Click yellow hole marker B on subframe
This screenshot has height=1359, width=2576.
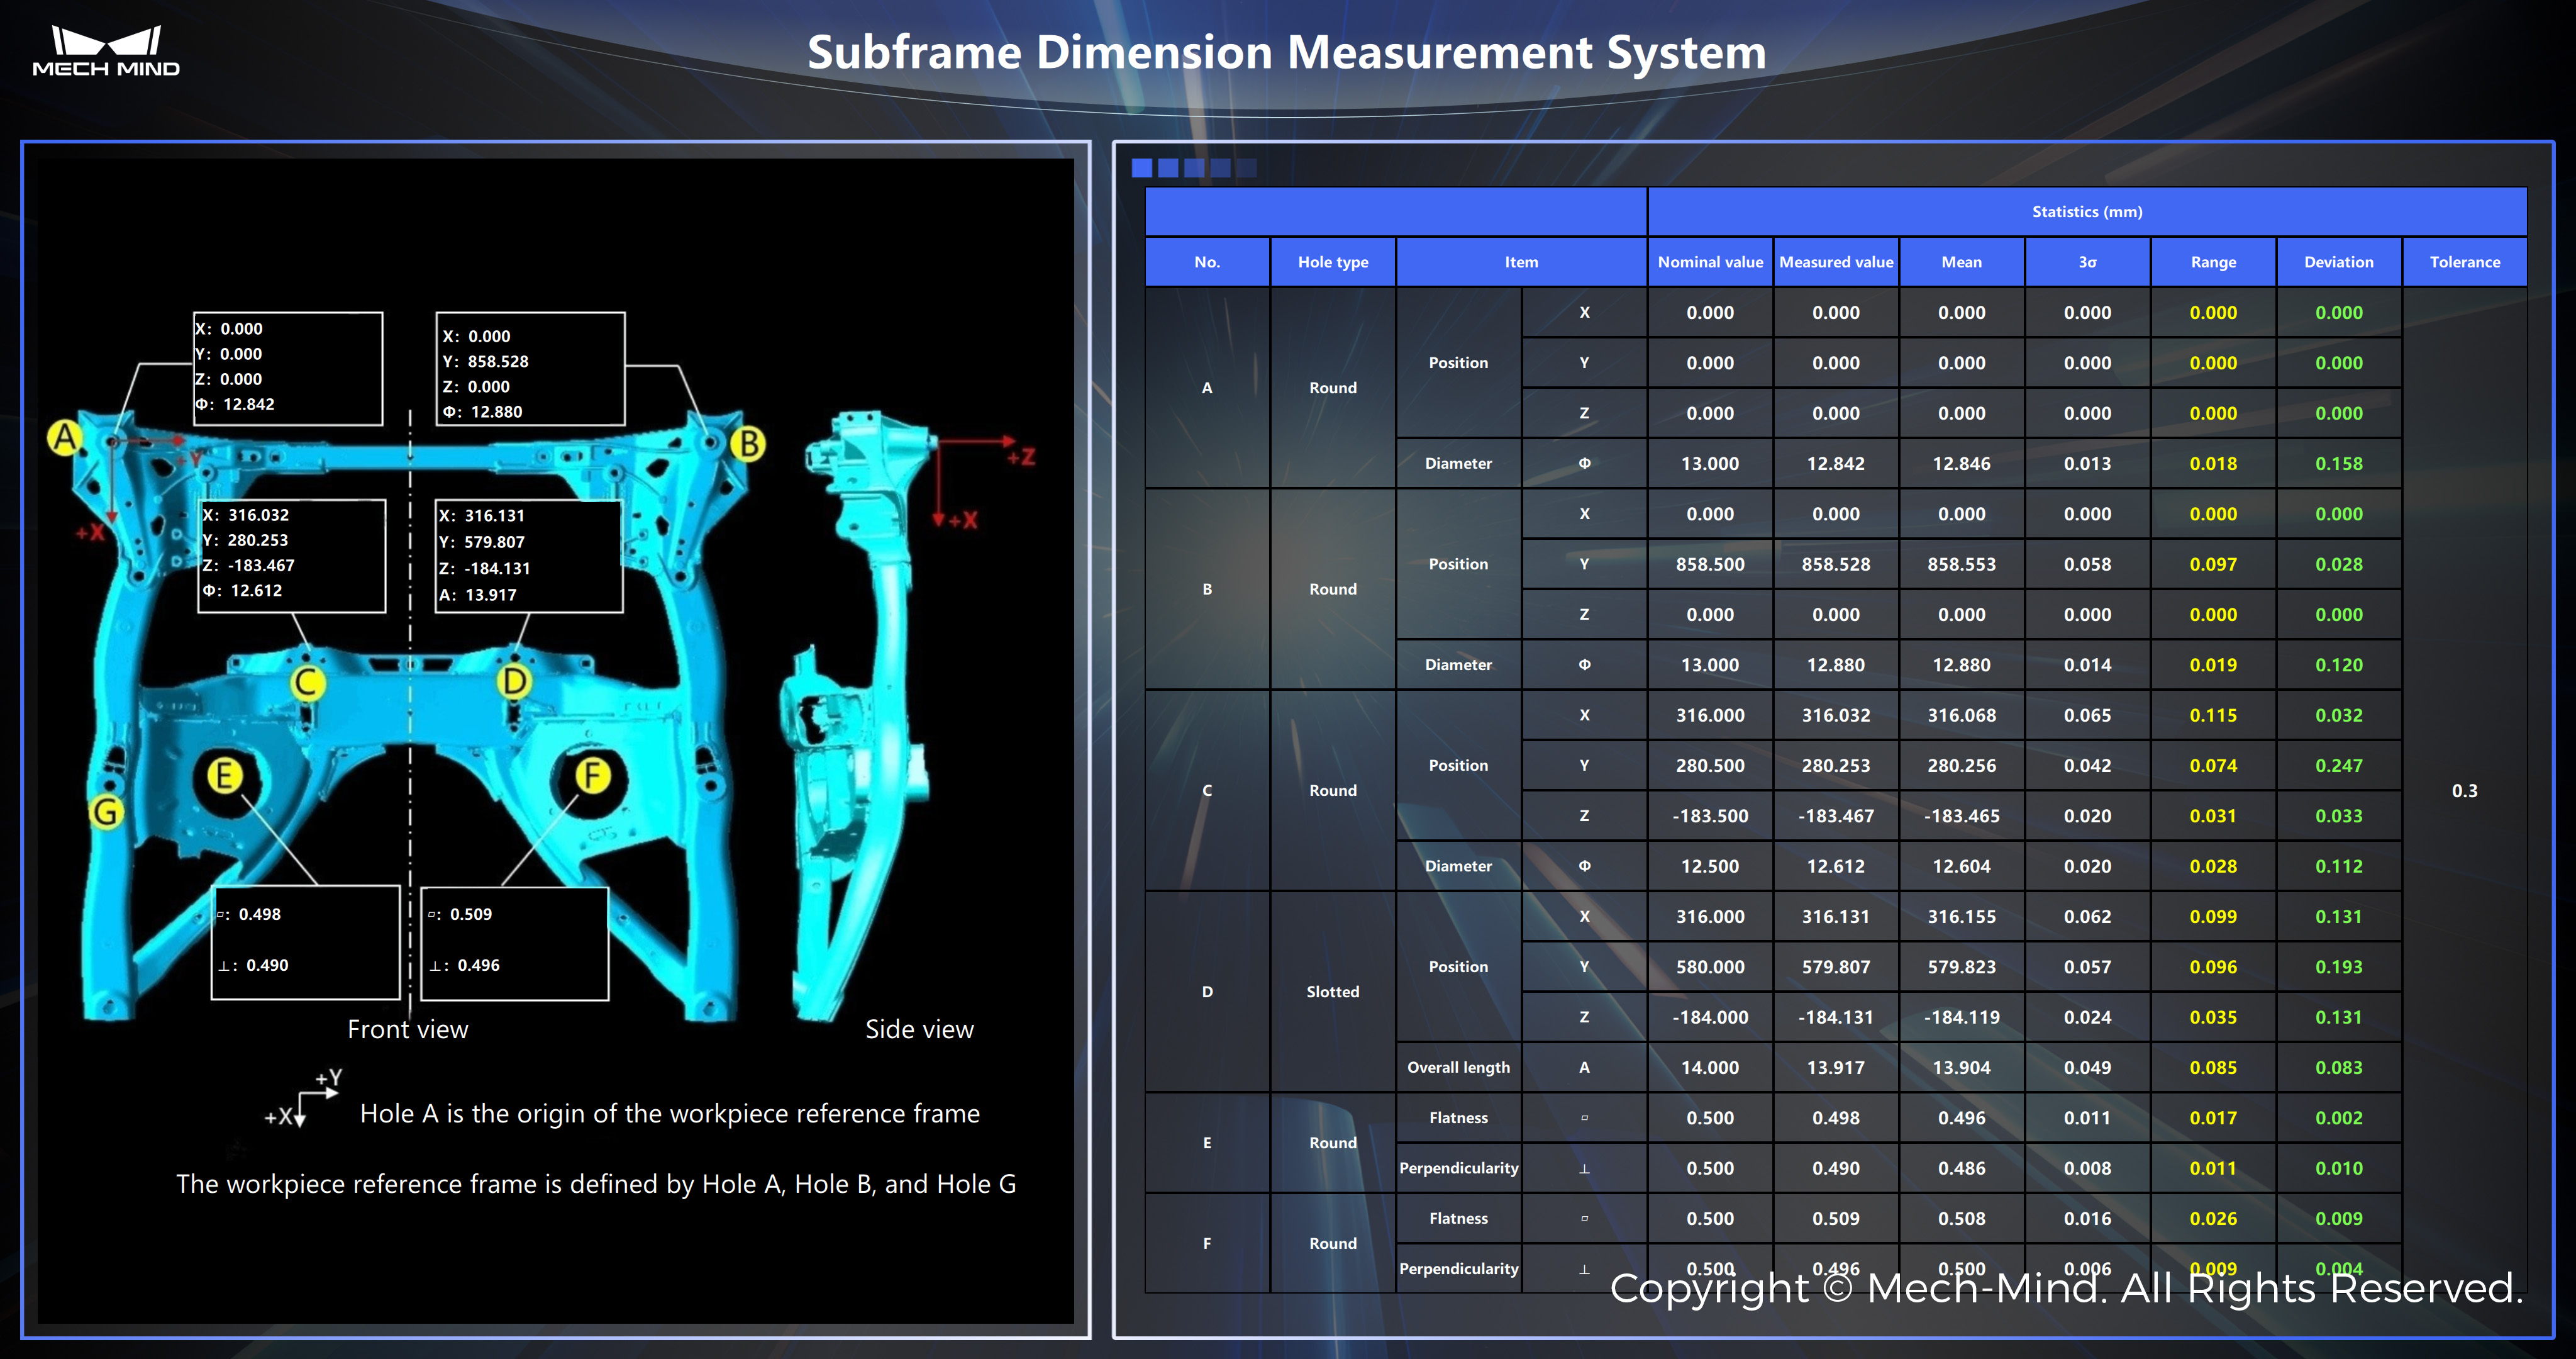748,444
